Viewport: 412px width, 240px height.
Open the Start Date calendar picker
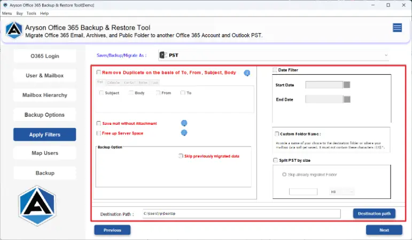(347, 85)
